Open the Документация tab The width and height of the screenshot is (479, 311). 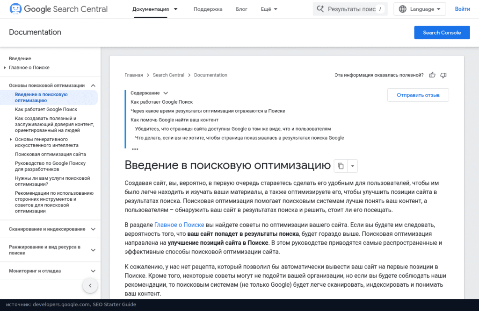click(151, 9)
